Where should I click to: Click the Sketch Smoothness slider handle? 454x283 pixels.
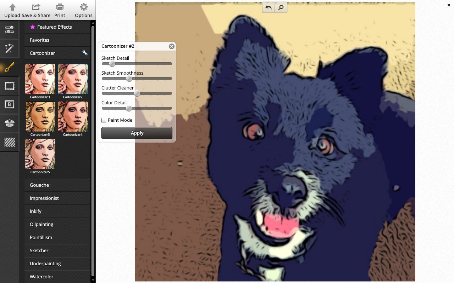(129, 79)
